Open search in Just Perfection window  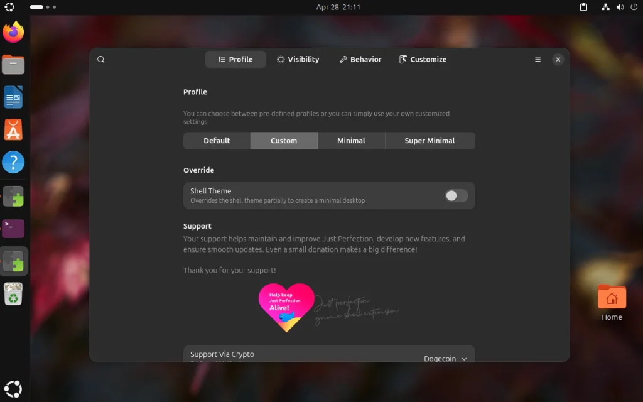click(101, 60)
